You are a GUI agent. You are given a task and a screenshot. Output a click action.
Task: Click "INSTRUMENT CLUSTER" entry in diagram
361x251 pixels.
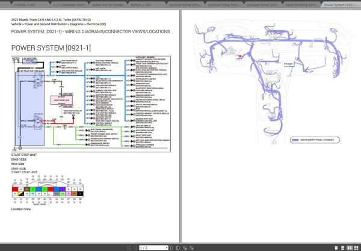[146, 79]
